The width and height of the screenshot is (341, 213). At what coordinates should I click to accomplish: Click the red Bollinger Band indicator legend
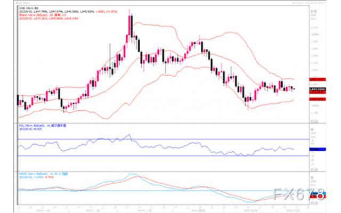pos(43,15)
